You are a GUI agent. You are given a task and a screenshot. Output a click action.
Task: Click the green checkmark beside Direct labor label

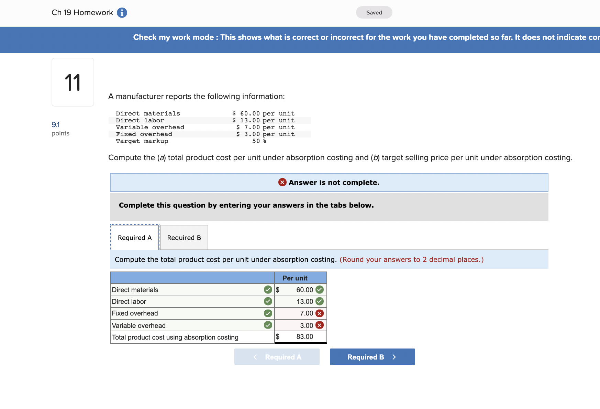tap(267, 301)
